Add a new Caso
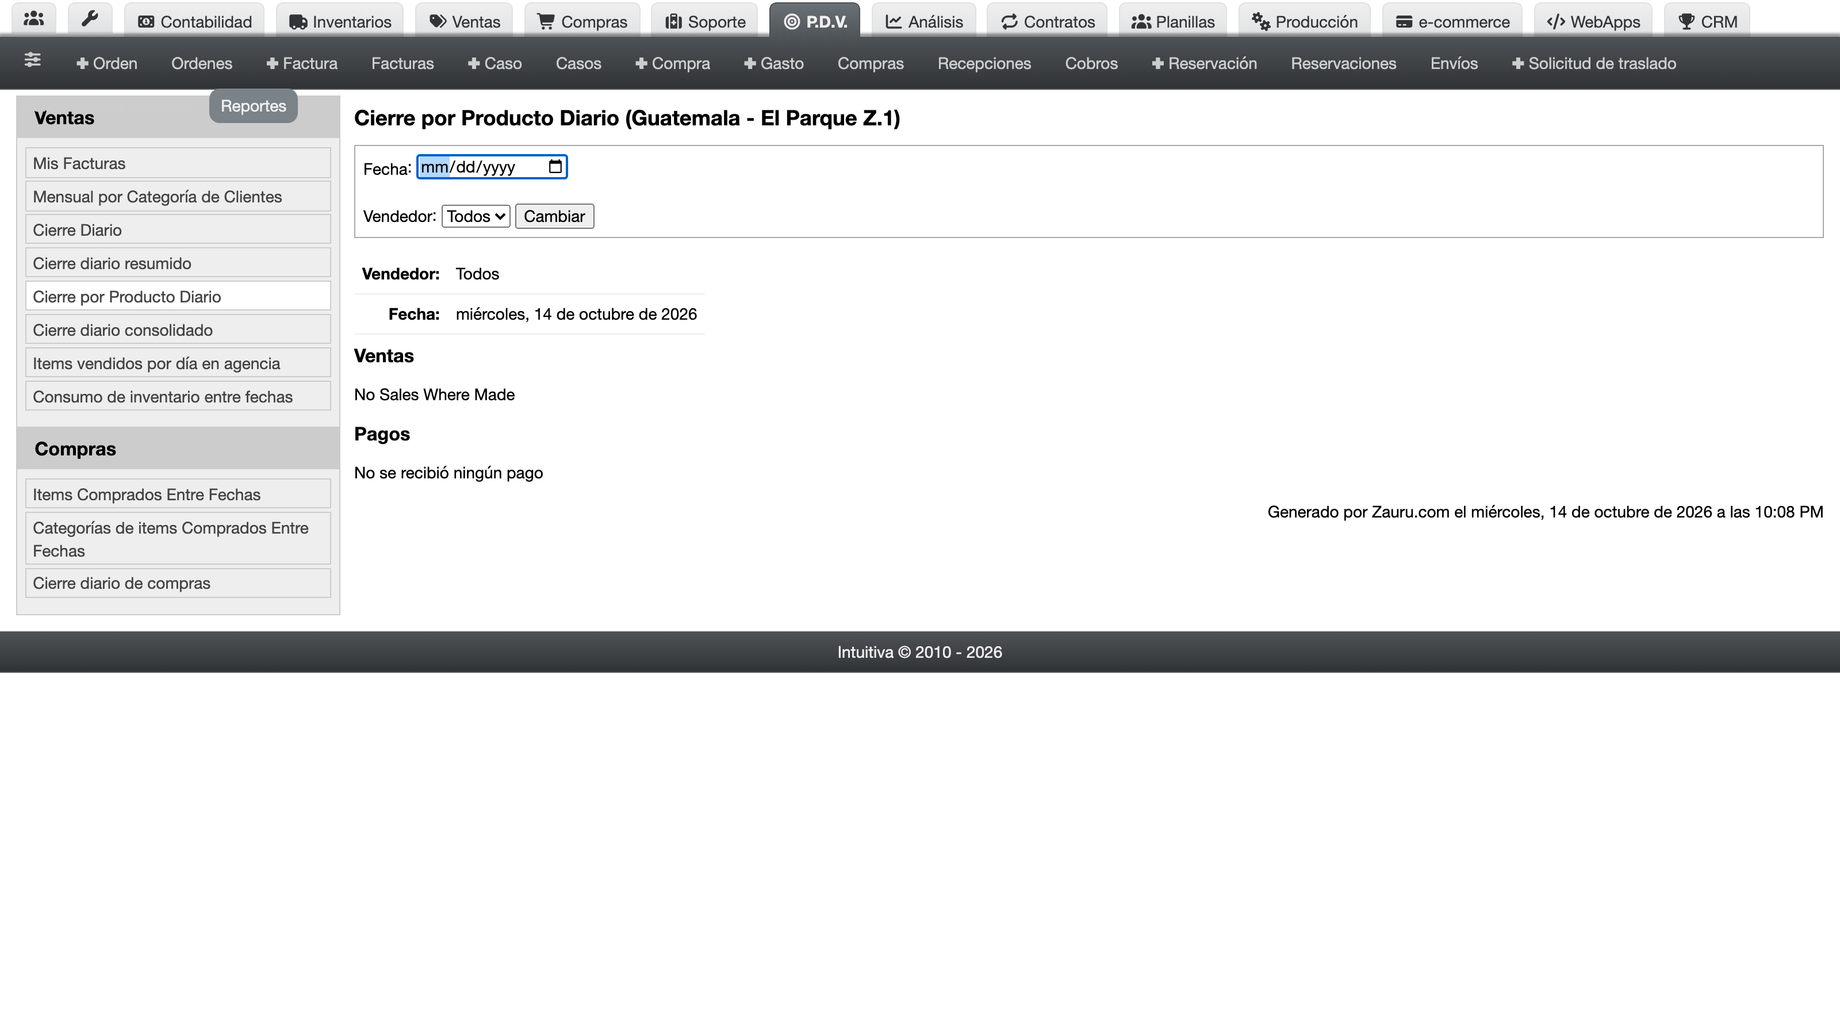Image resolution: width=1840 pixels, height=1035 pixels. pos(494,64)
